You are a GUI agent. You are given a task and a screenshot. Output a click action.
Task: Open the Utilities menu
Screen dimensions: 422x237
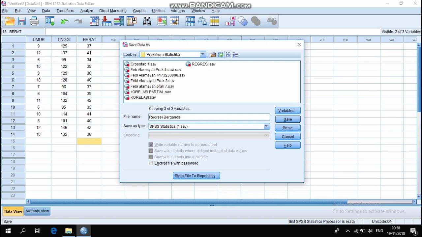point(158,11)
